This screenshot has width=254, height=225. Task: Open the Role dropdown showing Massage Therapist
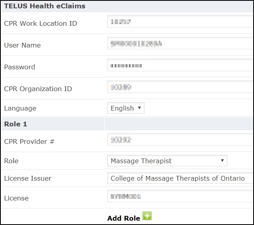tap(167, 161)
